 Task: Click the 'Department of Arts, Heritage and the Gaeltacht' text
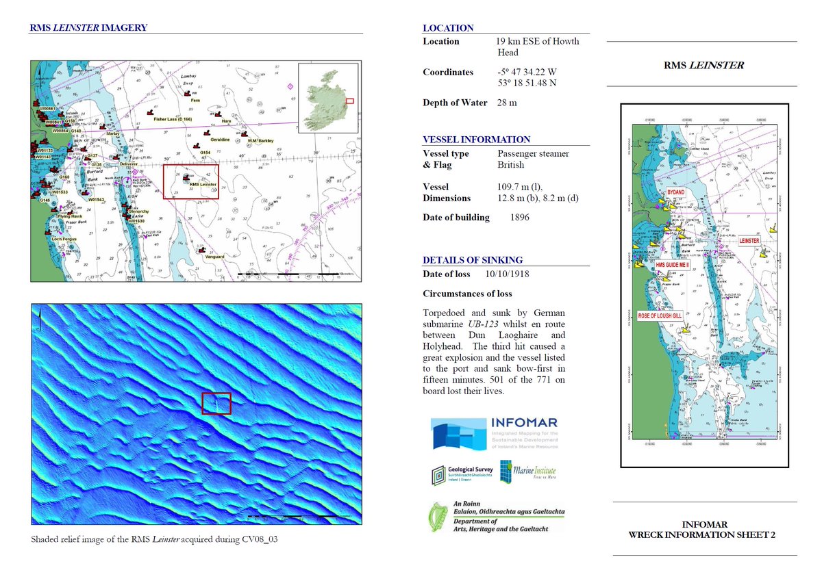coord(501,525)
